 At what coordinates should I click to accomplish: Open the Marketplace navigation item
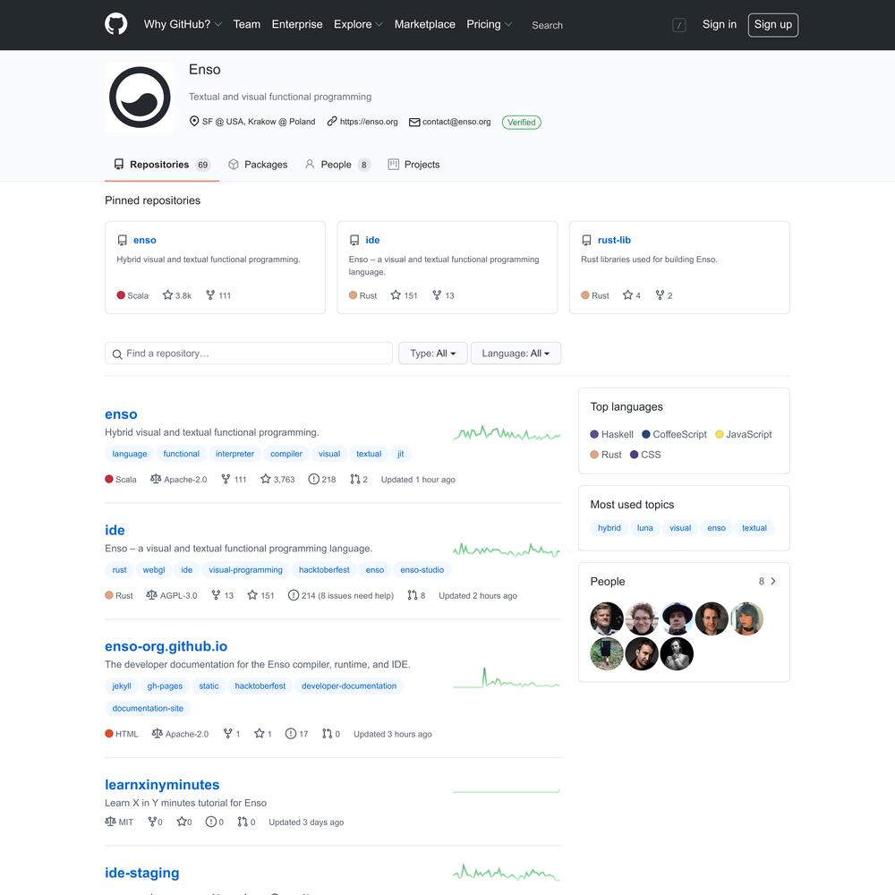[x=424, y=24]
